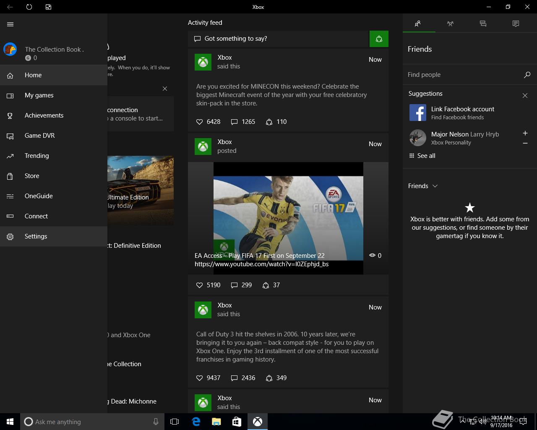The height and width of the screenshot is (430, 537).
Task: Click the Settings gear icon
Action: [10, 237]
